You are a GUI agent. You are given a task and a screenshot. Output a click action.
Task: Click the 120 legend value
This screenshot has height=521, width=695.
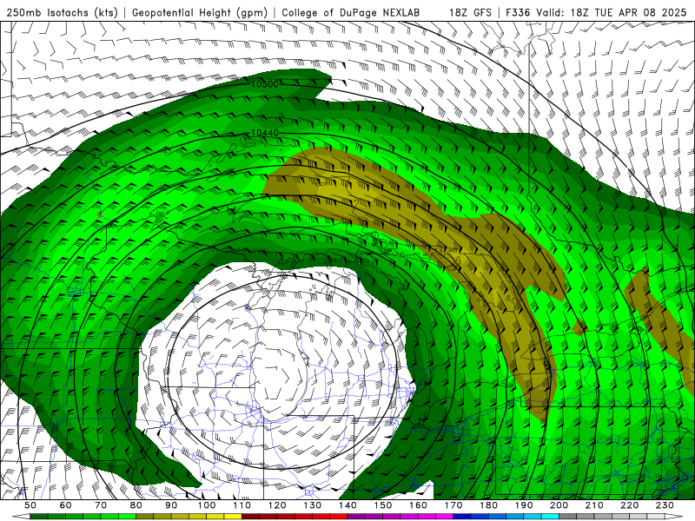[277, 505]
